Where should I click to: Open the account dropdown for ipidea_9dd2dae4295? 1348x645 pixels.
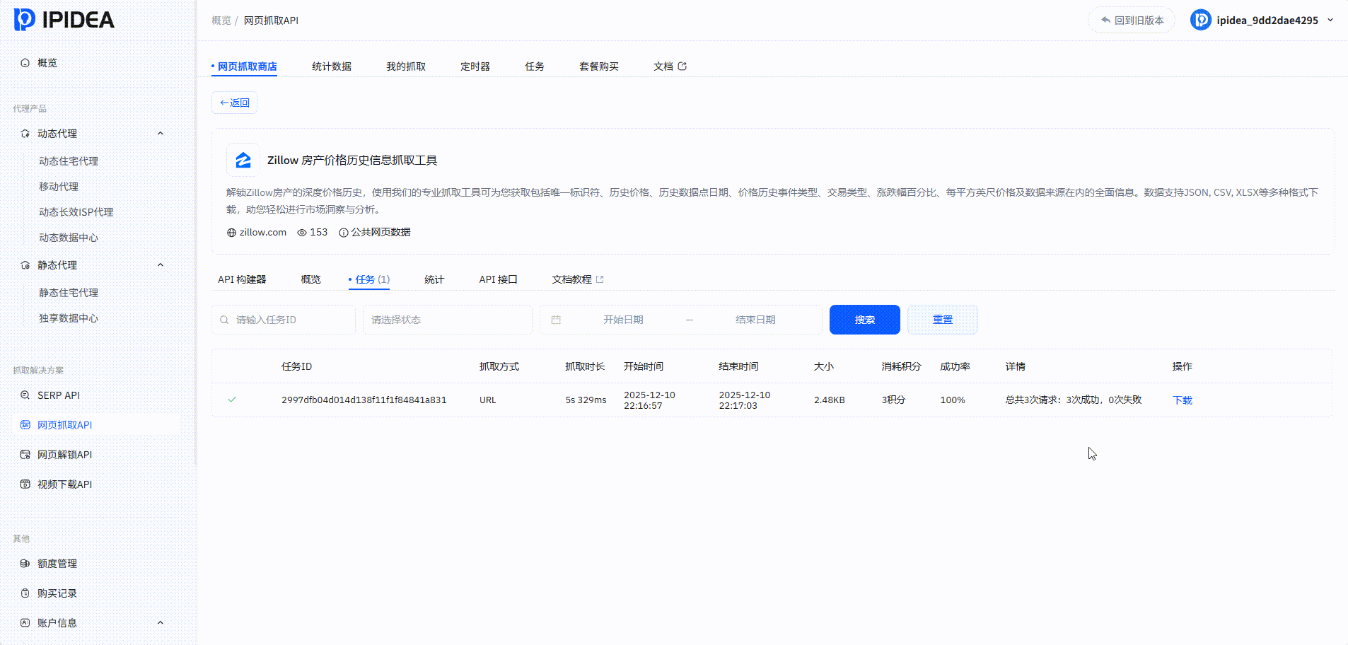coord(1330,20)
